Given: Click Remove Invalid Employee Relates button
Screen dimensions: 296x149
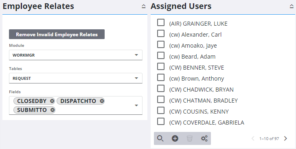Looking at the screenshot, I should [x=57, y=34].
